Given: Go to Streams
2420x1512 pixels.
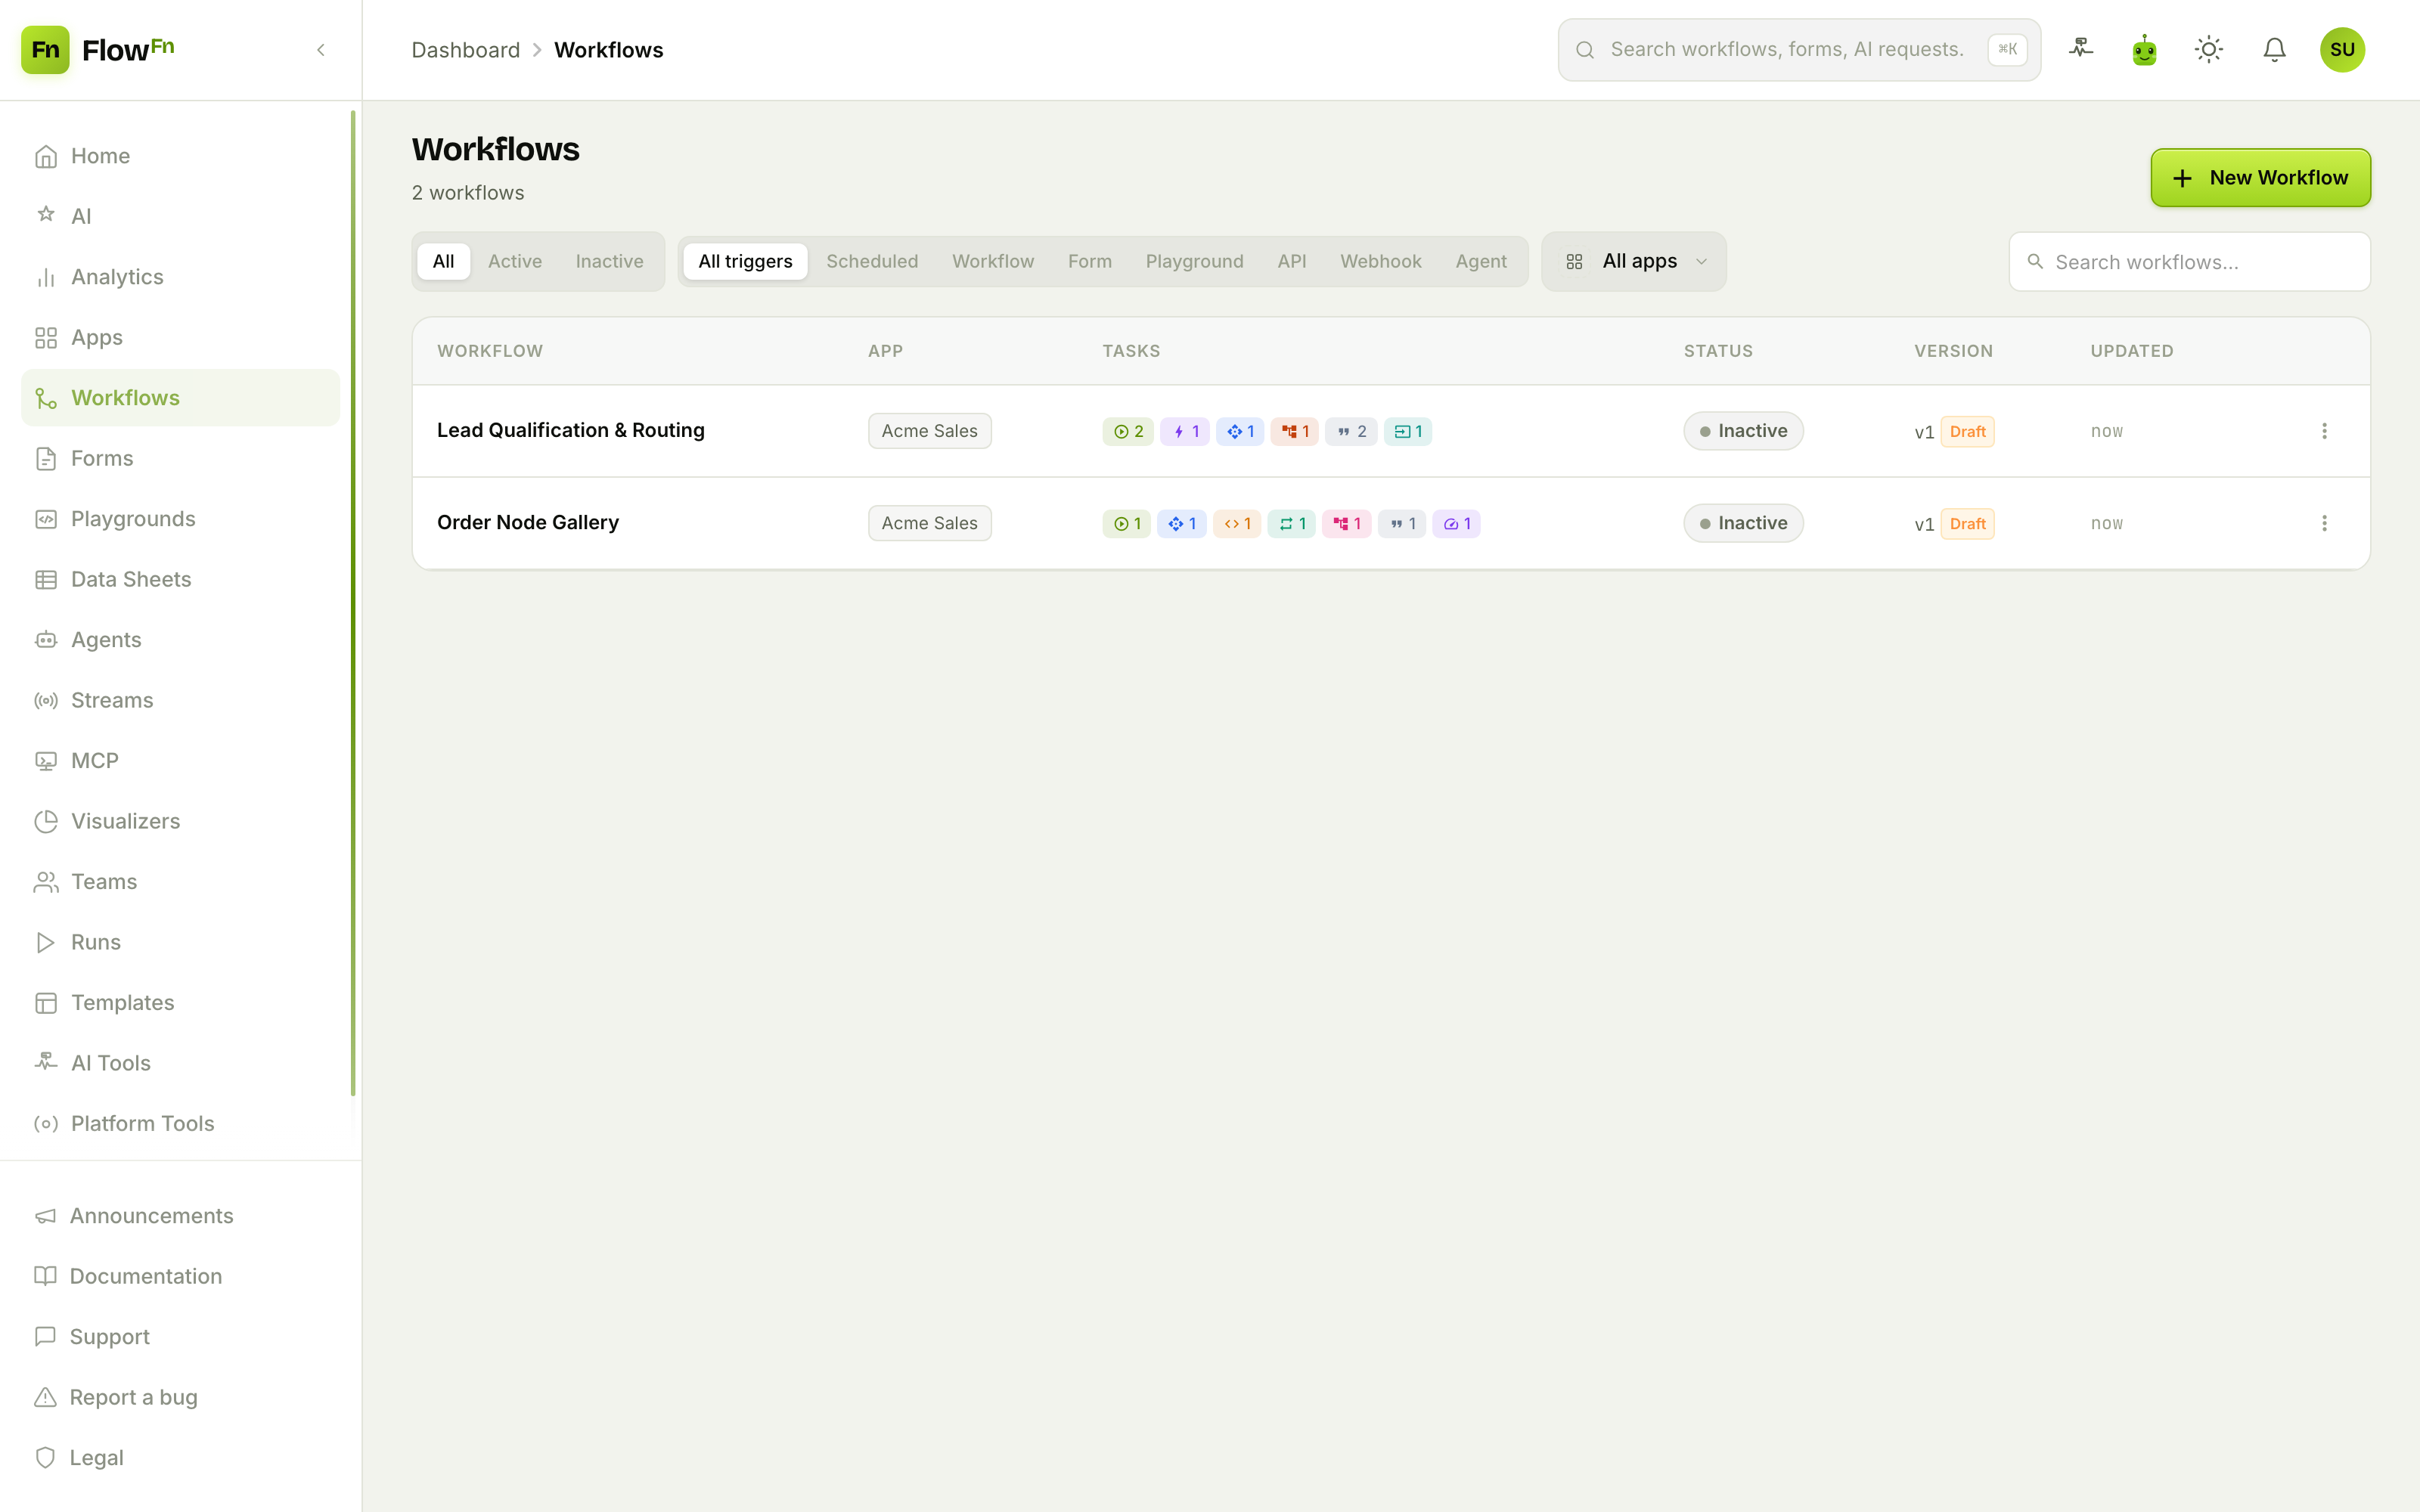Looking at the screenshot, I should tap(180, 700).
